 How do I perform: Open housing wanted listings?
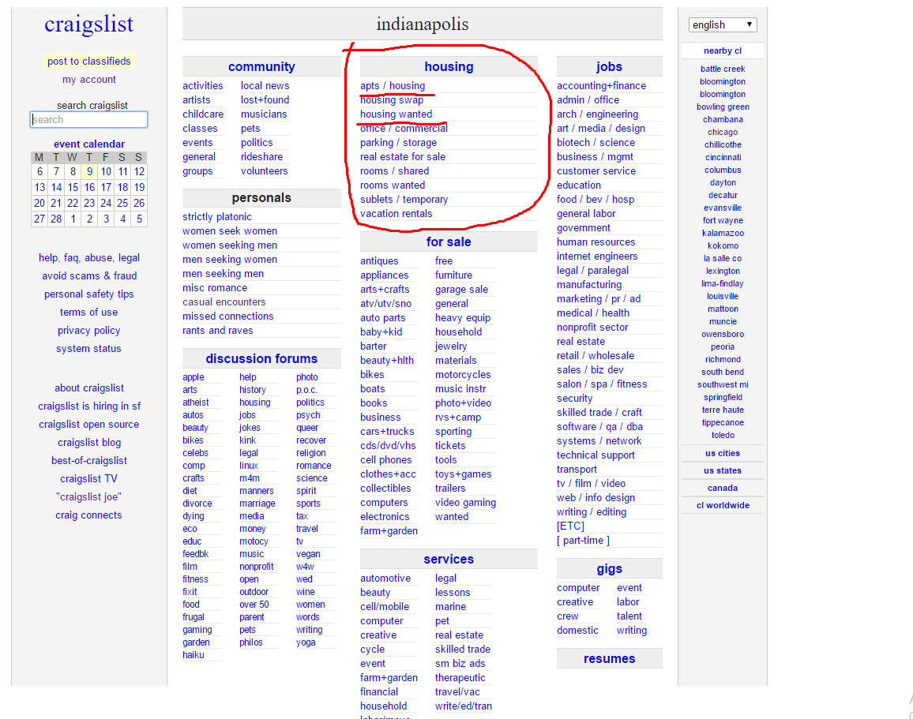(396, 114)
